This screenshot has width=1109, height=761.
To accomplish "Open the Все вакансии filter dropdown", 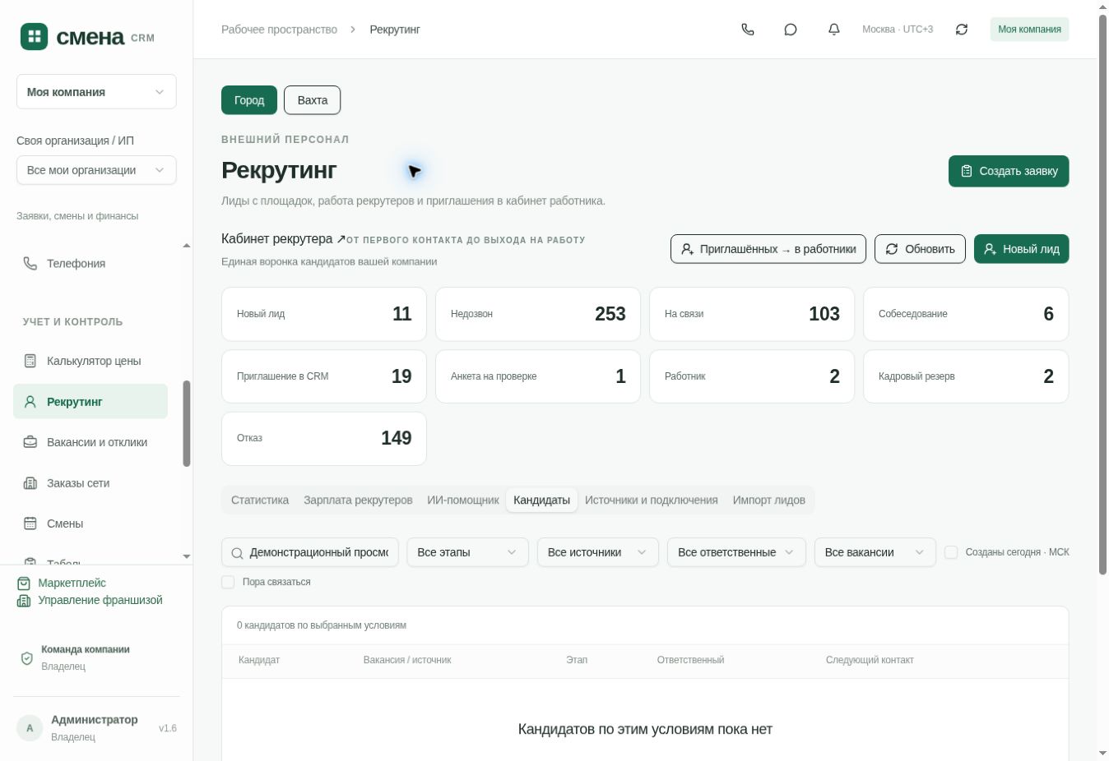I will coord(875,552).
